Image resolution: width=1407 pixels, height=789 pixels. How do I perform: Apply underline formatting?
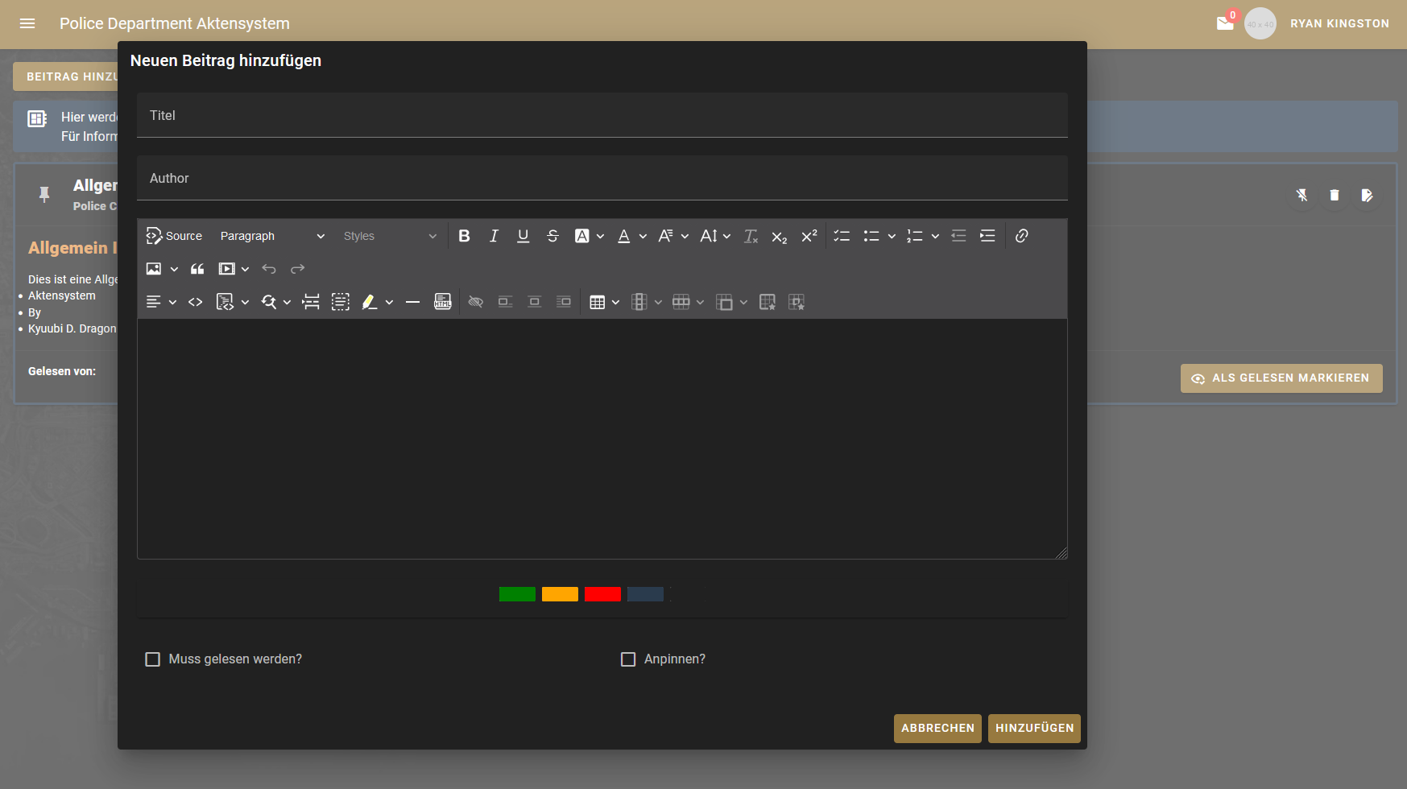click(x=523, y=236)
